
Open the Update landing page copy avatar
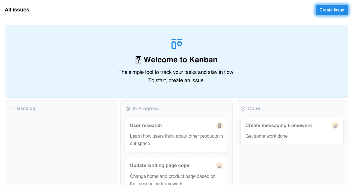click(x=219, y=166)
